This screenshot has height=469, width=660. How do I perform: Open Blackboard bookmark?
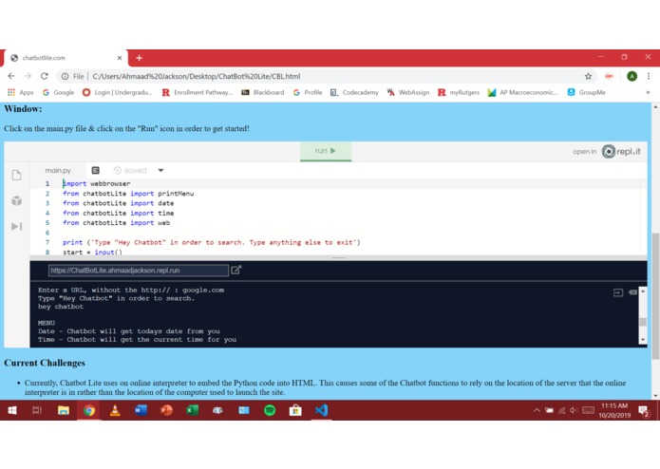point(263,92)
